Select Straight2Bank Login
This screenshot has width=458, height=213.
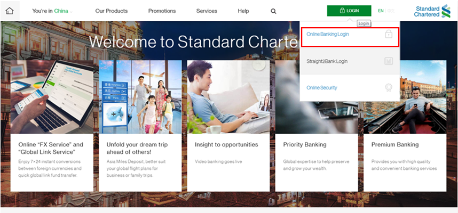pyautogui.click(x=327, y=61)
